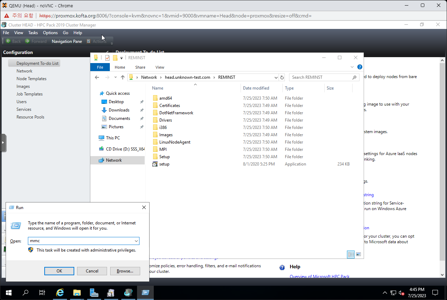Toggle the Navigation Pane button
Image resolution: width=447 pixels, height=300 pixels.
click(67, 41)
